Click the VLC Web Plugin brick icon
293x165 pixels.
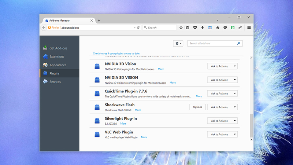coord(97,135)
